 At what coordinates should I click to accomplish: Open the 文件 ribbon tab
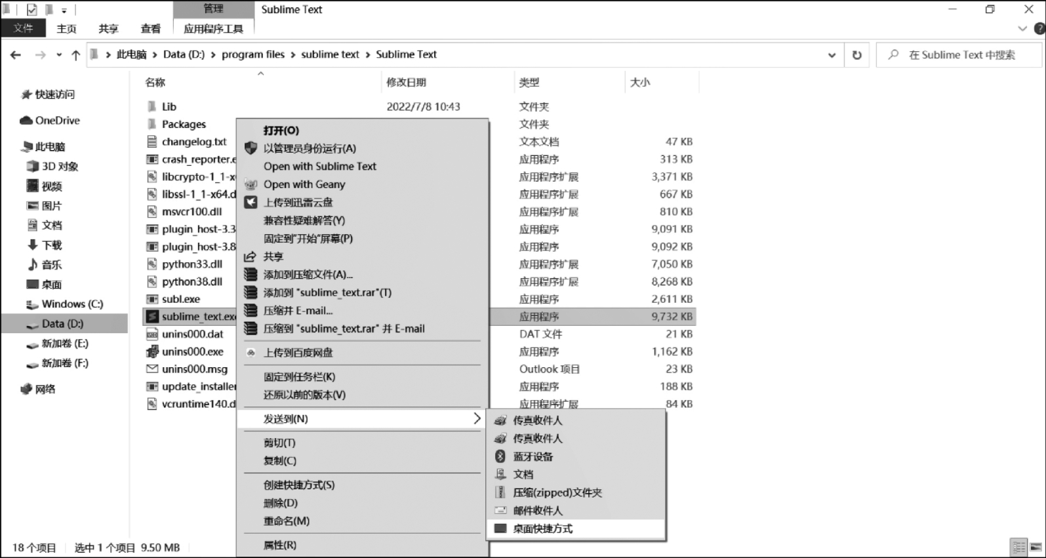tap(24, 28)
